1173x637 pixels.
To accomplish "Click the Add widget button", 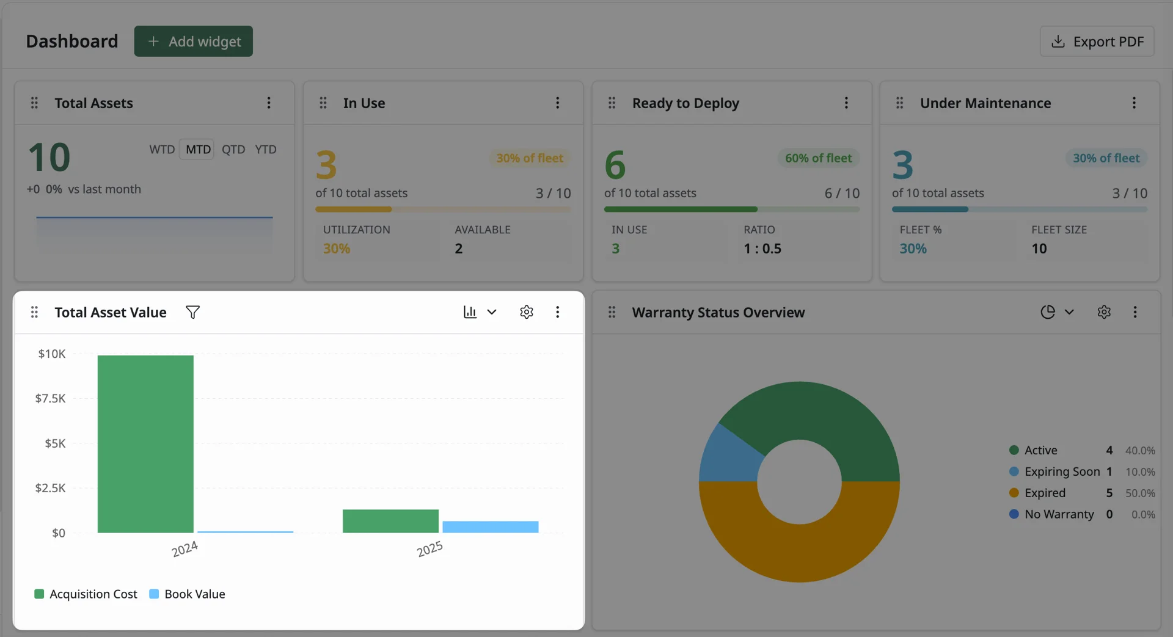I will click(194, 41).
